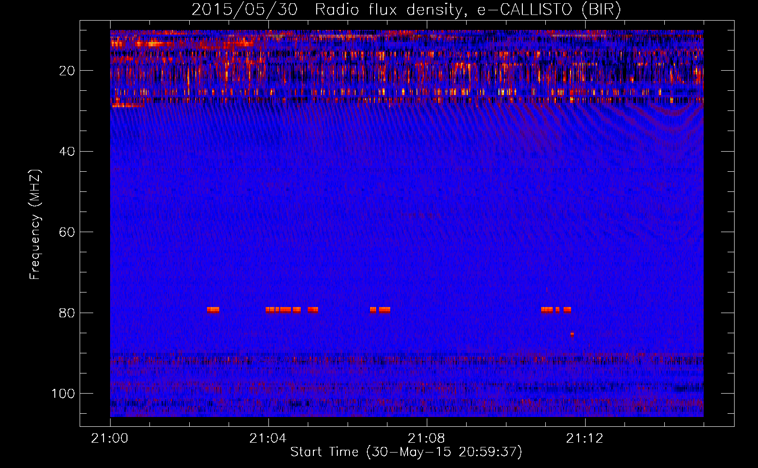Click the 80 frequency tick label
The height and width of the screenshot is (468, 758).
click(67, 313)
